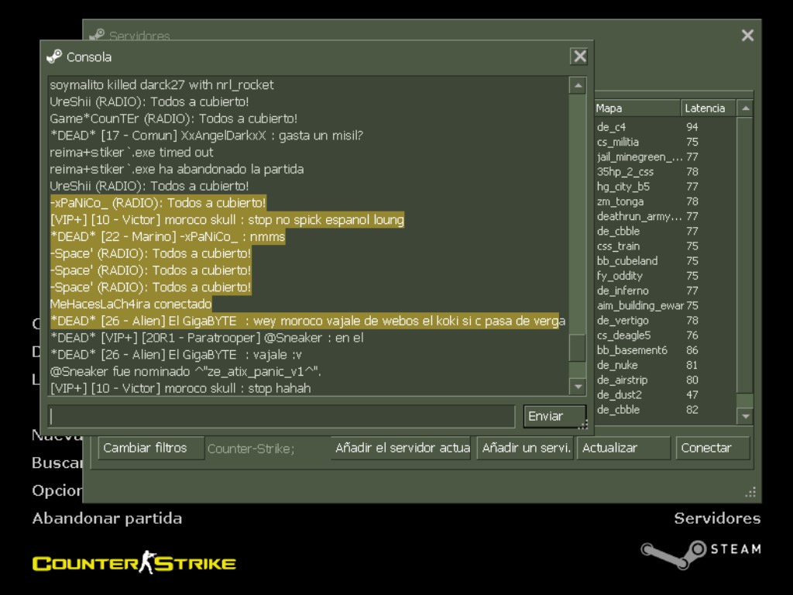Select Abandonar partida in main menu
793x595 pixels.
(x=107, y=518)
